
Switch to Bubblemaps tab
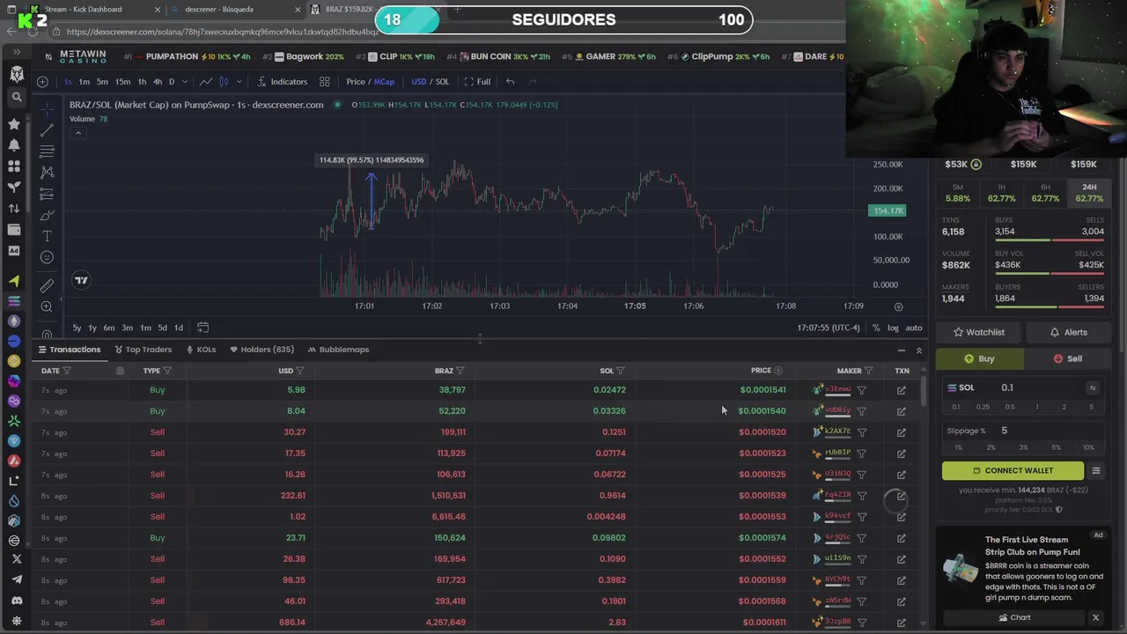pos(338,350)
